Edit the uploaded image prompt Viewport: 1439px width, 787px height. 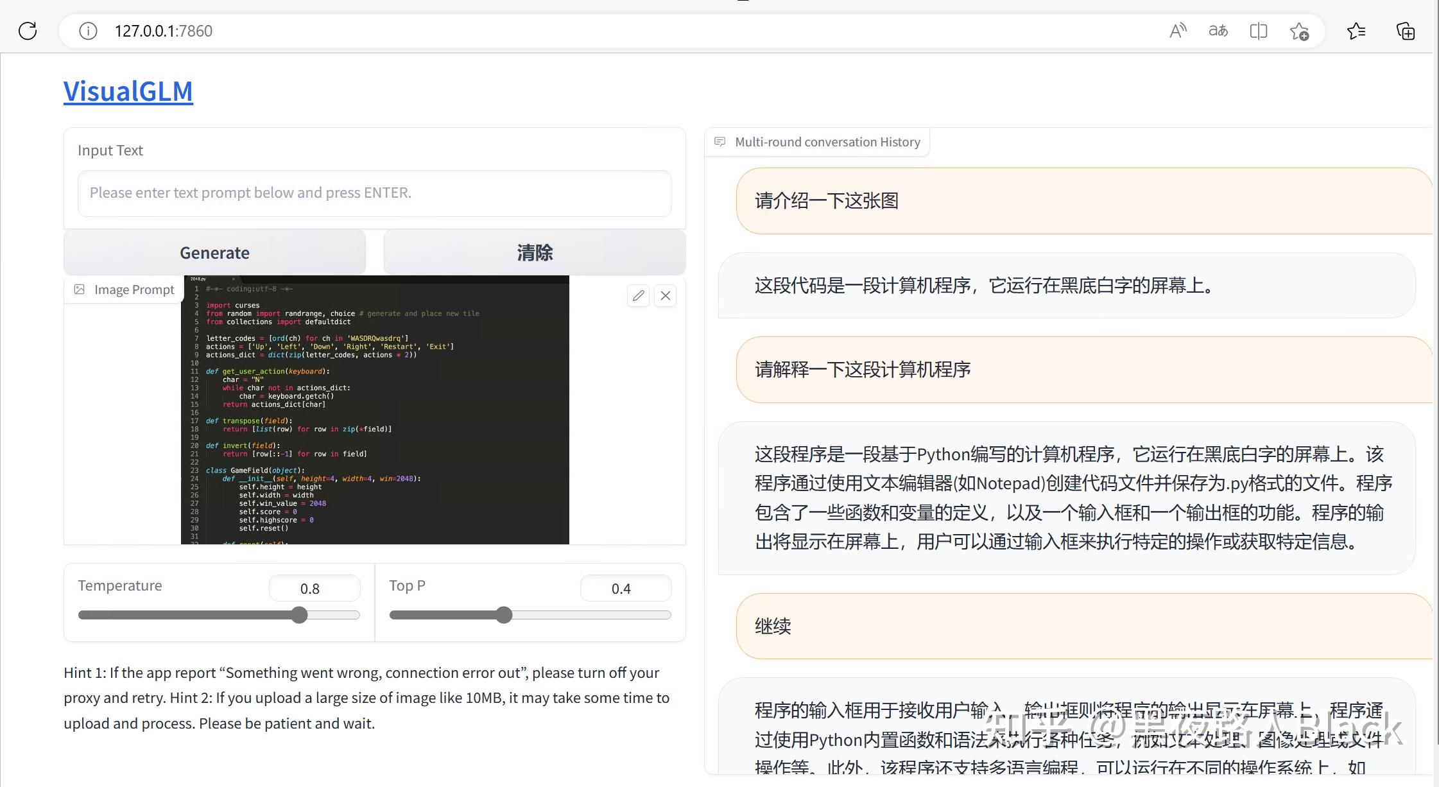coord(638,295)
